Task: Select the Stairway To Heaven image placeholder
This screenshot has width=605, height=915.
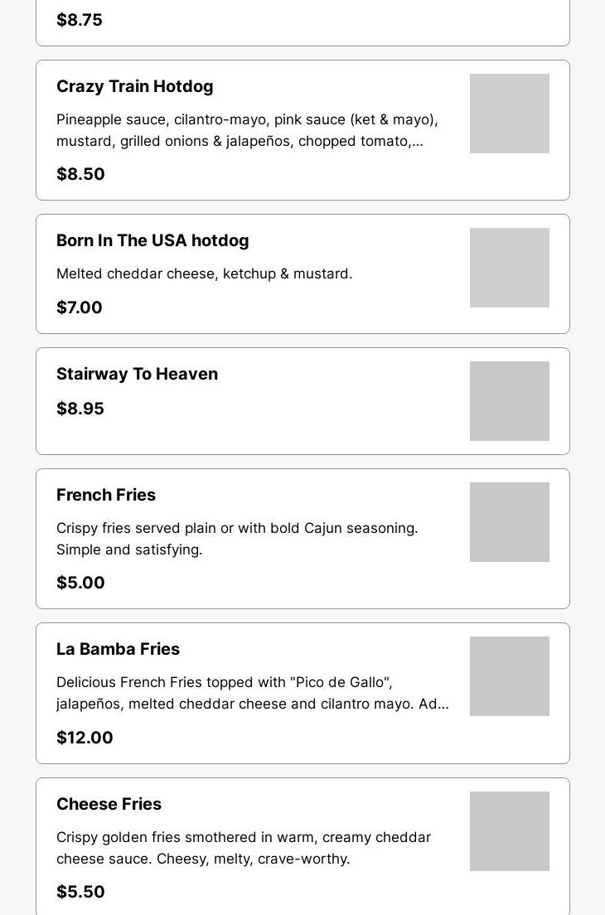Action: (x=509, y=401)
